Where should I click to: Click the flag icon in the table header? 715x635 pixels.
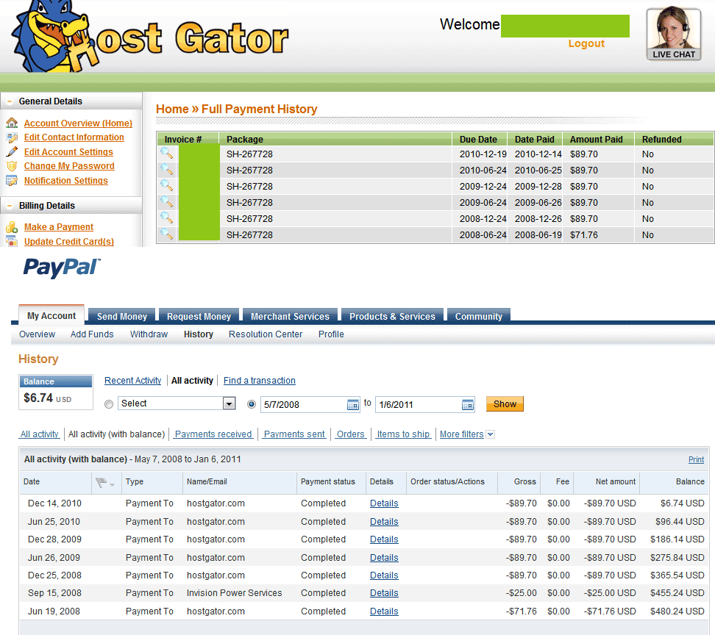pos(102,482)
